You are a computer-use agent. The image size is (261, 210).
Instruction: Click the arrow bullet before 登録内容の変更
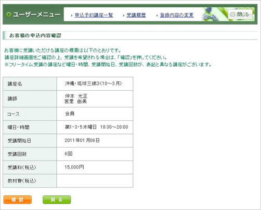coord(157,16)
